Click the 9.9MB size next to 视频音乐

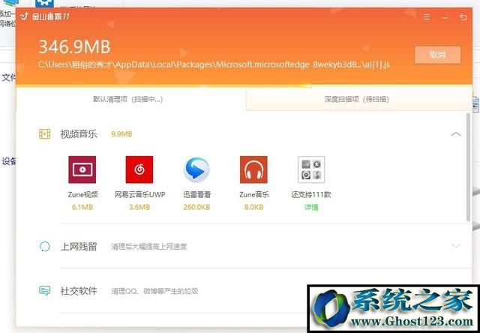click(121, 134)
